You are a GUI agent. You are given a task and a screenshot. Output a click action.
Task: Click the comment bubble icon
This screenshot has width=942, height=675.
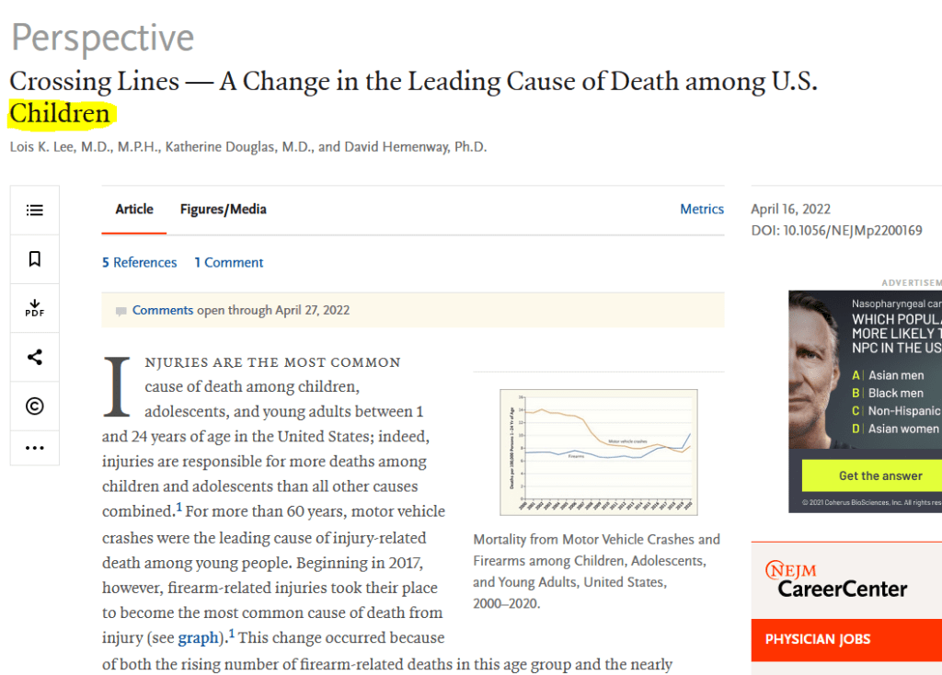pos(121,312)
